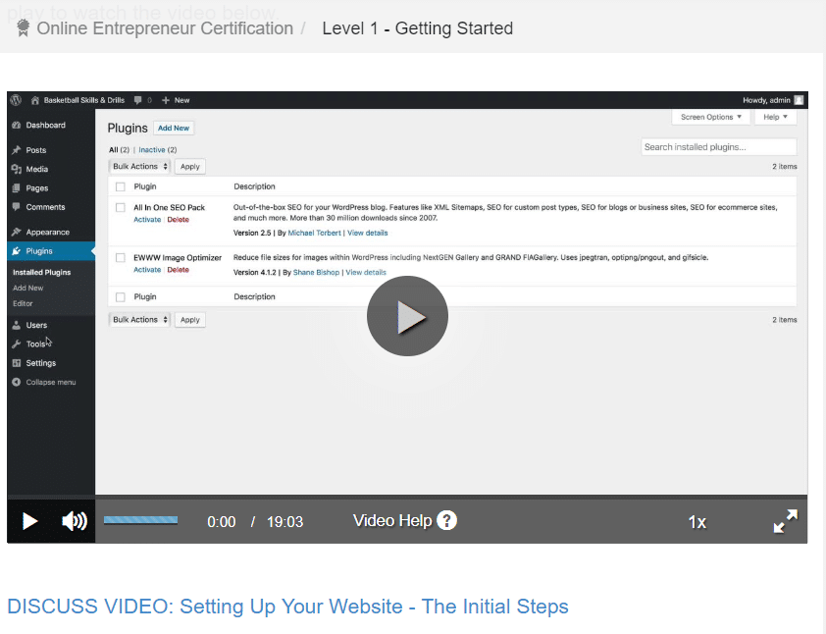Click the small play icon in the video control bar
The image size is (826, 634).
[x=30, y=521]
